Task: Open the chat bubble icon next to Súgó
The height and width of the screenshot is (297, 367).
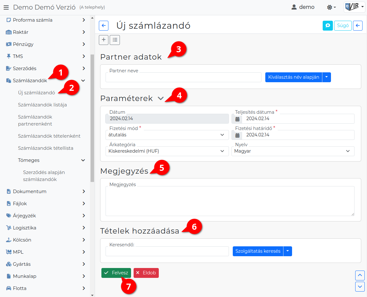Action: click(328, 25)
